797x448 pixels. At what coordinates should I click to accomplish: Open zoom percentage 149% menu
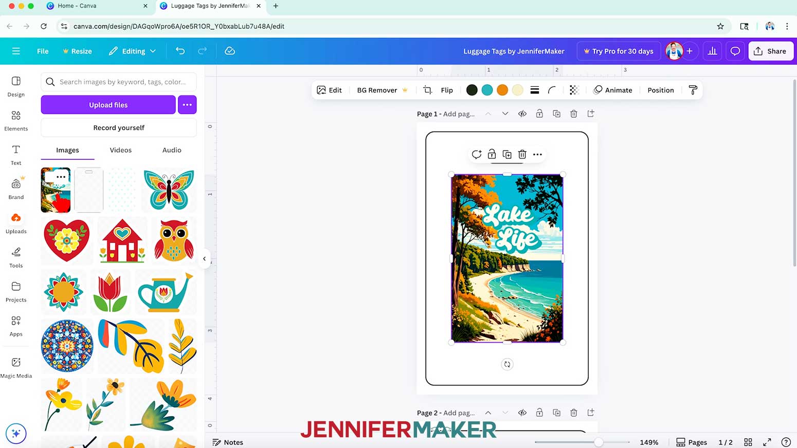click(649, 442)
